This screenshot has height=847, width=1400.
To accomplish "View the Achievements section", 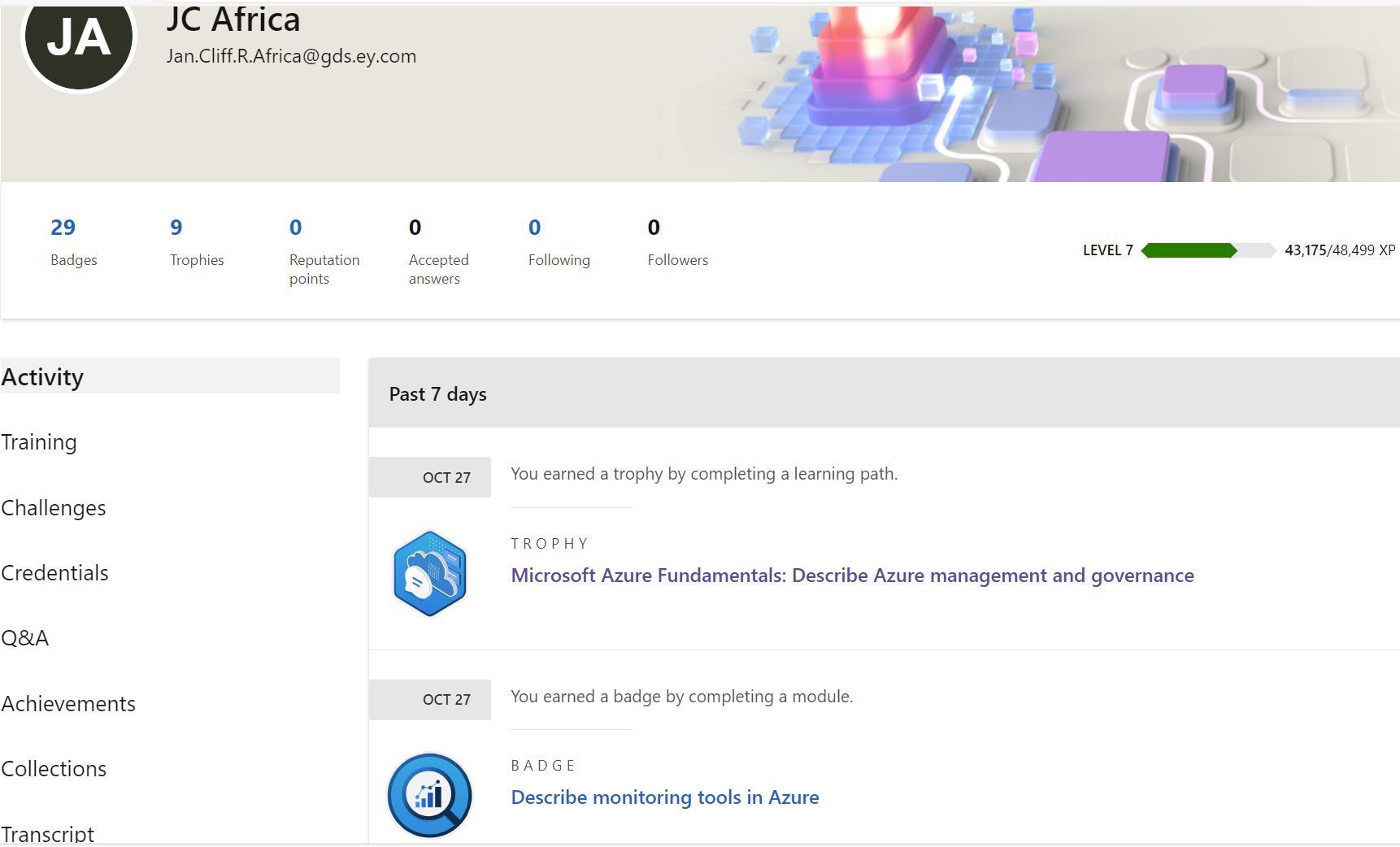I will tap(68, 704).
